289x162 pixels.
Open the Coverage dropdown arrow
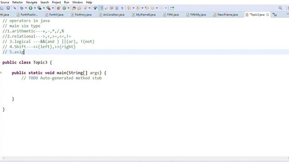(44, 8)
